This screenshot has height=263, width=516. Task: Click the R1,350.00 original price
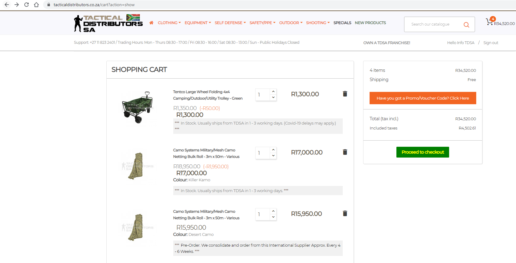point(185,108)
